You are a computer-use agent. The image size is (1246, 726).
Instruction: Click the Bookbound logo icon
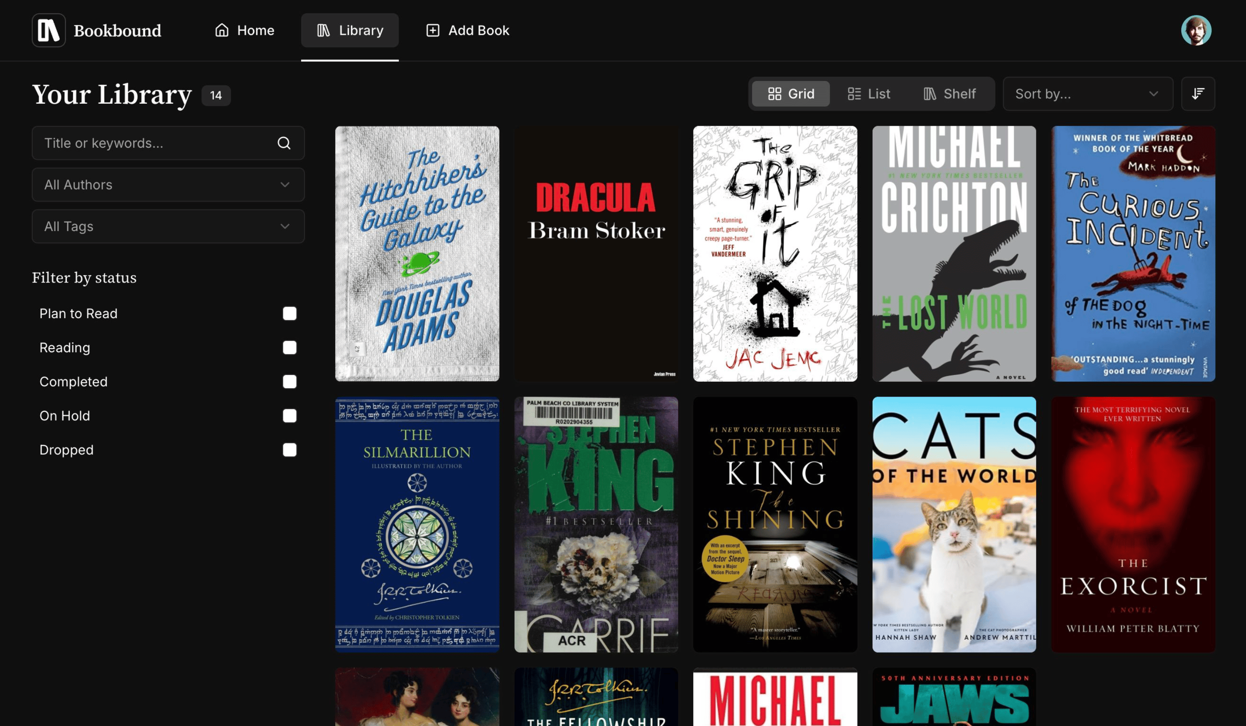[49, 30]
